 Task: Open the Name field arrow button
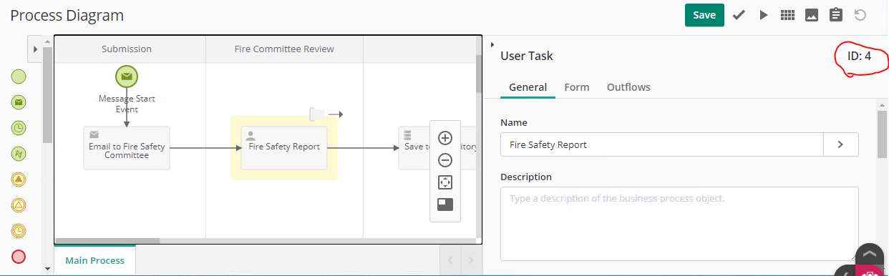click(841, 144)
